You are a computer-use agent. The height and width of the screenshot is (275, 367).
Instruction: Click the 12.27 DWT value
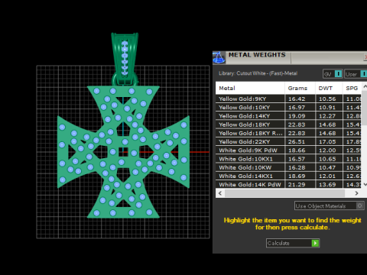tap(327, 116)
